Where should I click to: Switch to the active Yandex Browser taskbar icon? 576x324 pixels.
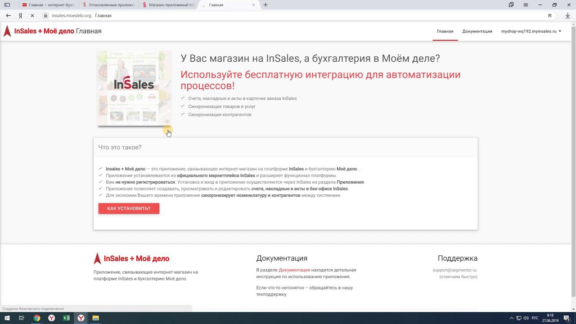[81, 318]
